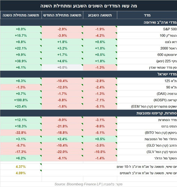Click the מדד column header
Image resolution: width=177 pixels, height=187 pixels.
(x=147, y=15)
